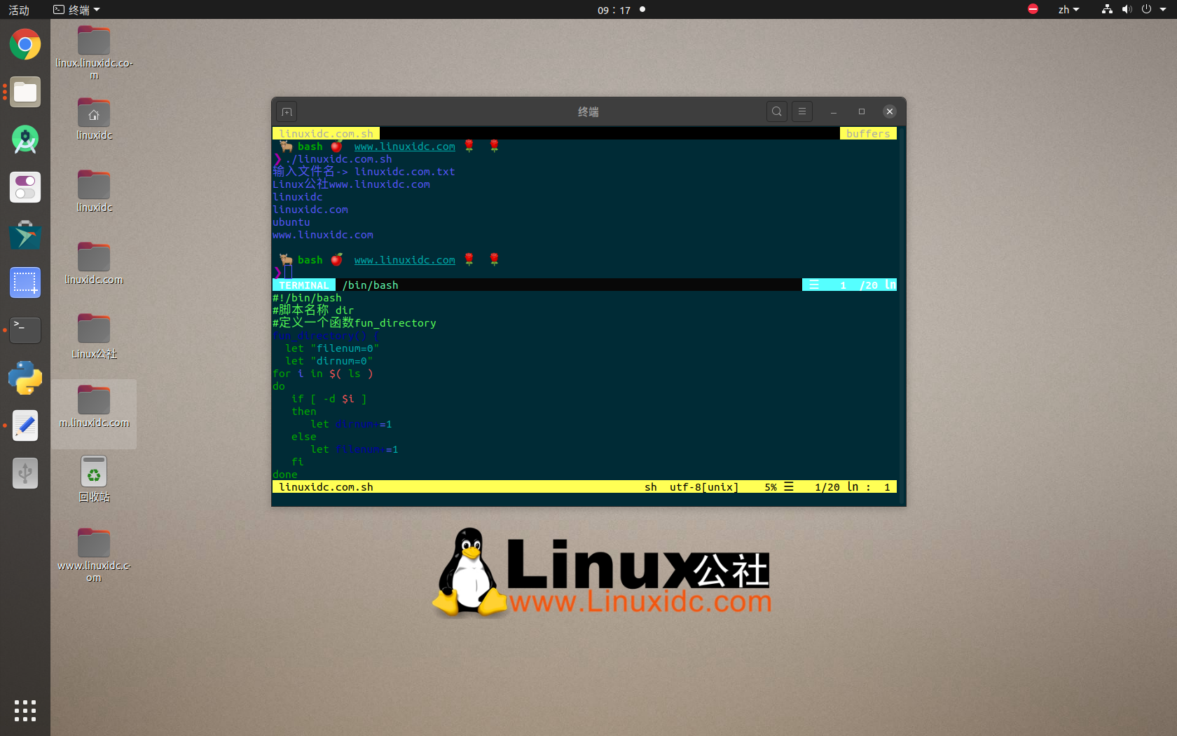Launch the paper plane app in dock

click(x=25, y=235)
